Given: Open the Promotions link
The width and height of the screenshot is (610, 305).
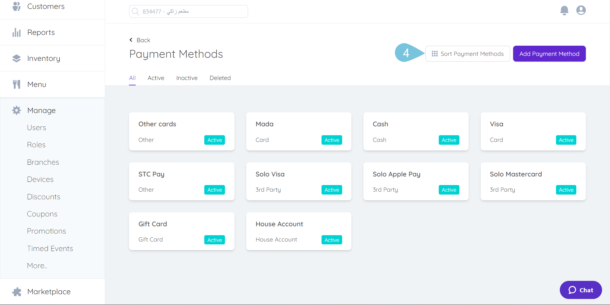Looking at the screenshot, I should [x=46, y=231].
